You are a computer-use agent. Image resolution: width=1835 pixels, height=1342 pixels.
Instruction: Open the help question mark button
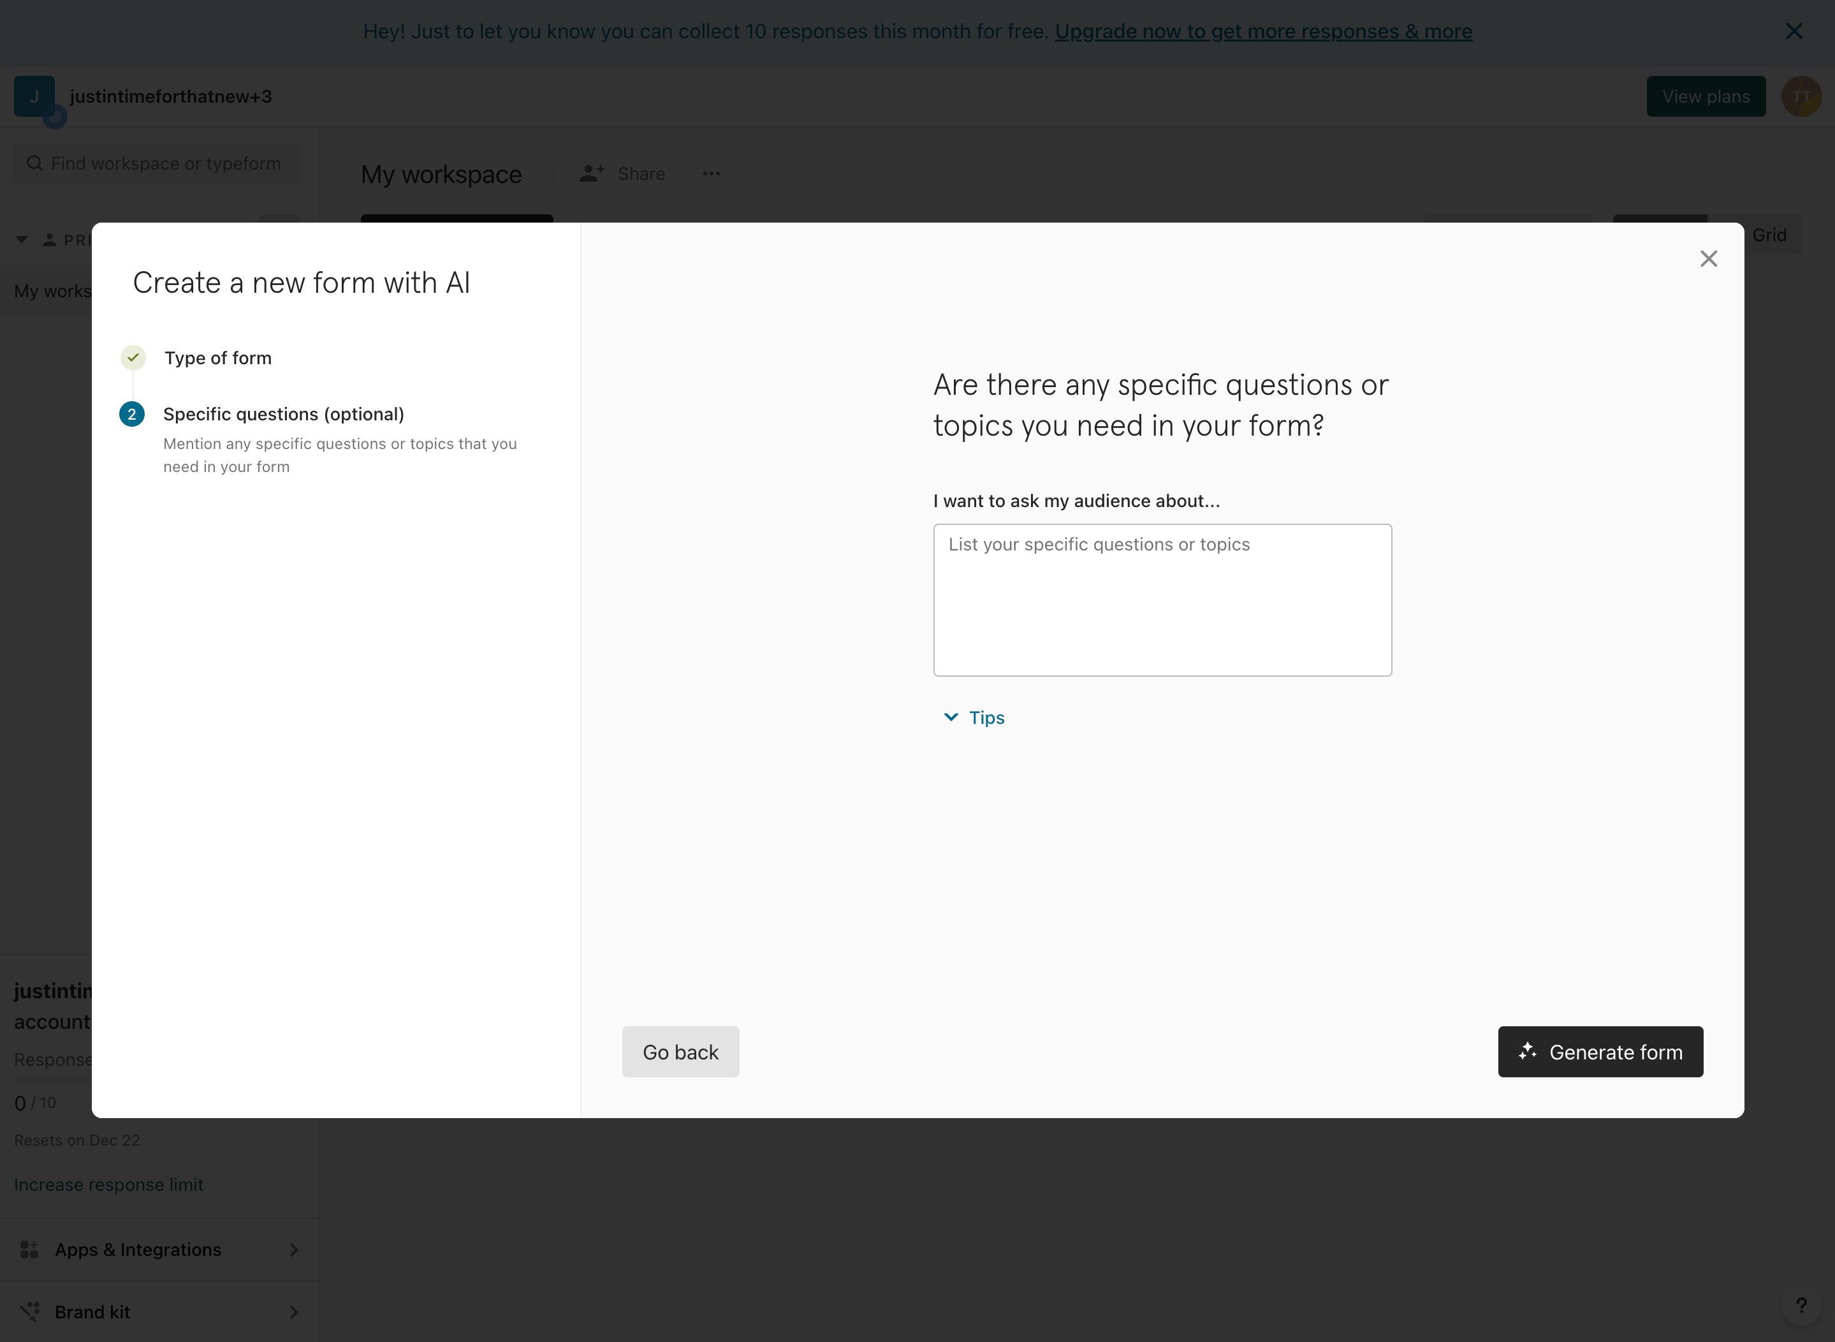click(x=1801, y=1306)
